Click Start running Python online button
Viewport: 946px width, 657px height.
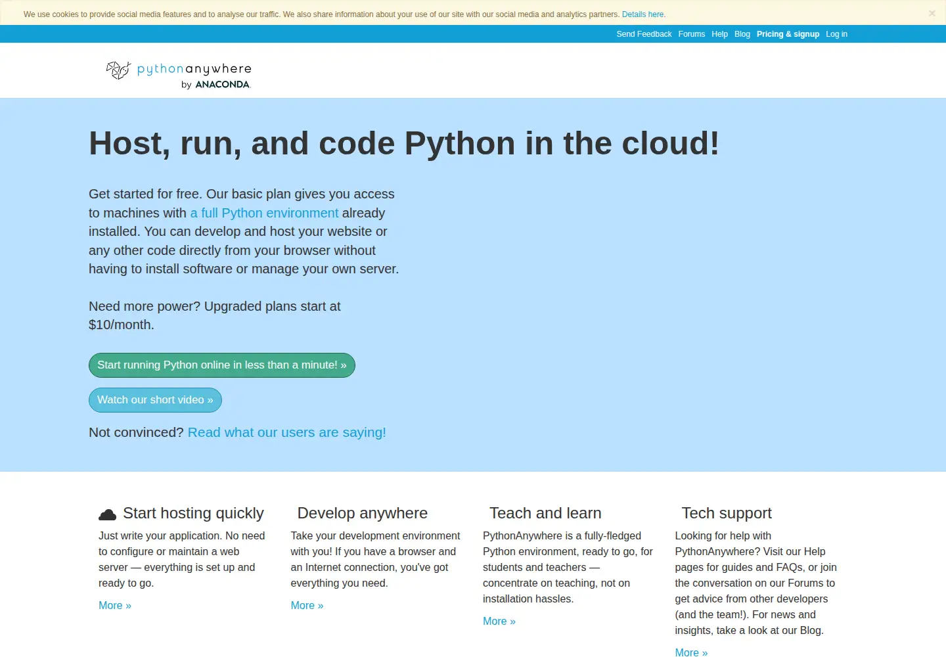click(222, 365)
